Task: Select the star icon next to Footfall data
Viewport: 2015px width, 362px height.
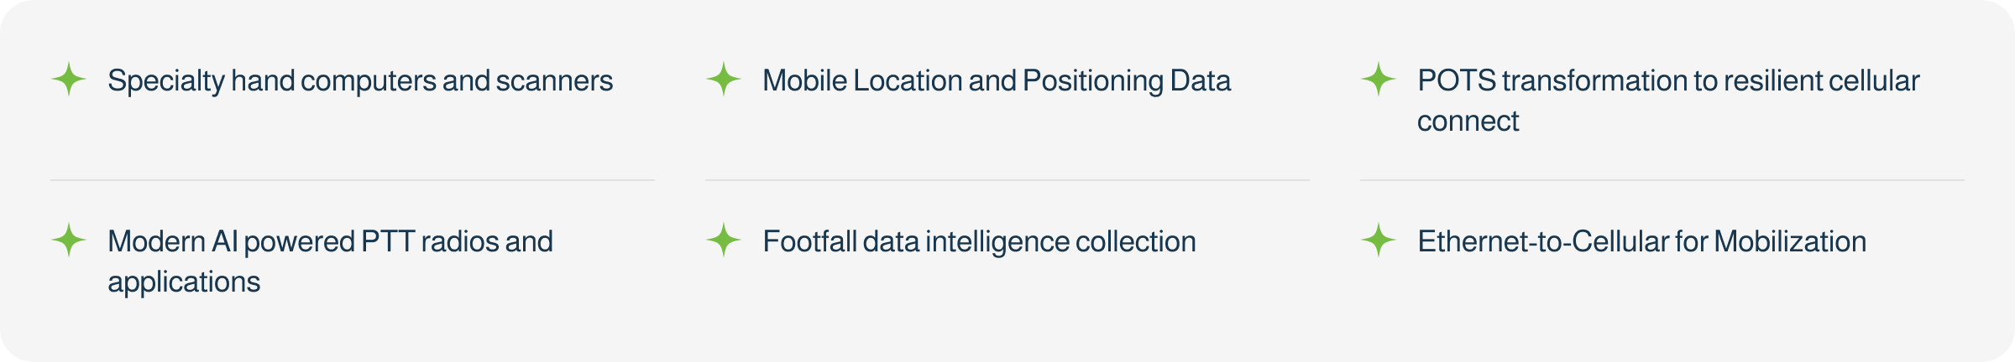Action: point(723,240)
